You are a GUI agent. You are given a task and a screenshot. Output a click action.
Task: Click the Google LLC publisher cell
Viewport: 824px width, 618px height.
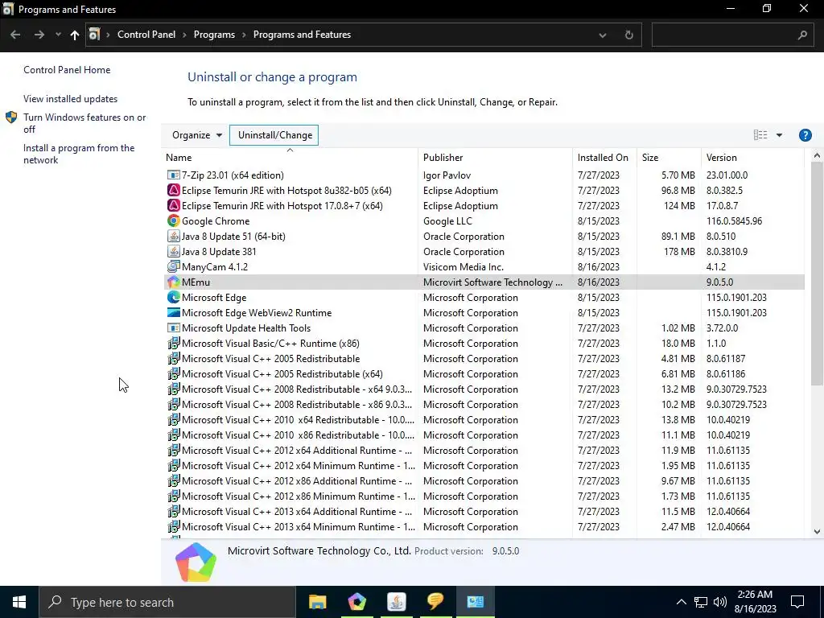click(x=447, y=220)
